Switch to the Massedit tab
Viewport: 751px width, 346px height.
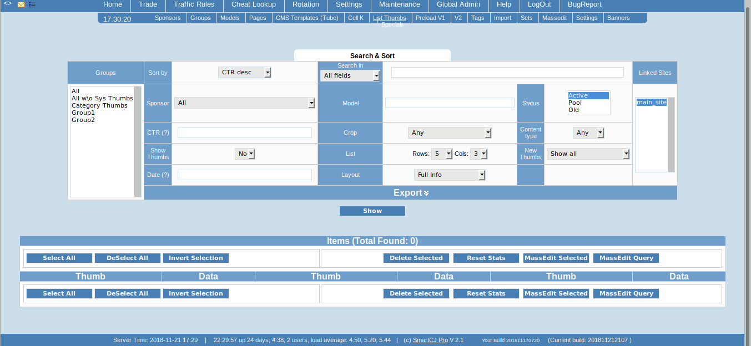click(x=555, y=18)
